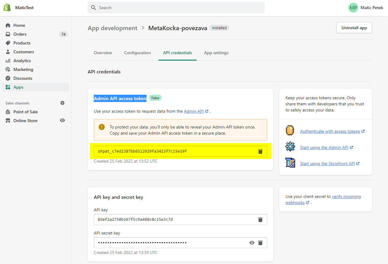Copy the API secret key
Image resolution: width=388 pixels, height=264 pixels.
pos(260,243)
